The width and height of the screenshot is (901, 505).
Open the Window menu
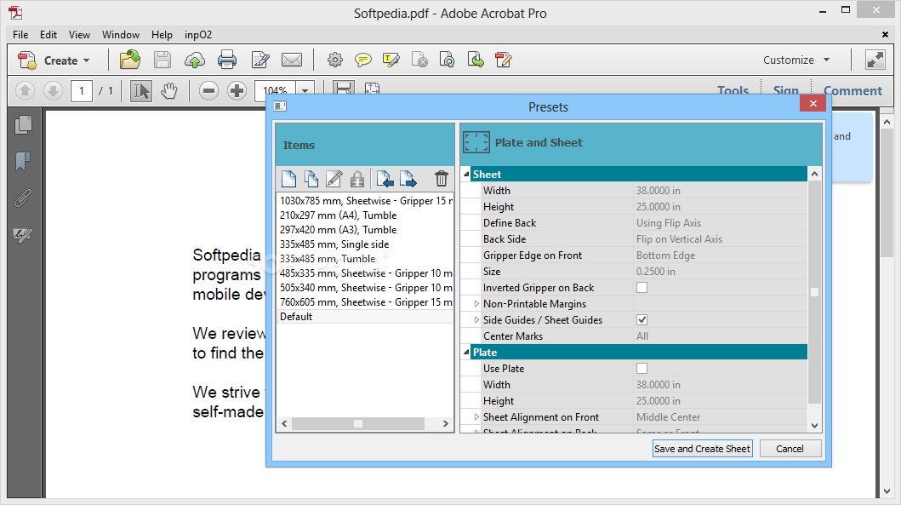pyautogui.click(x=121, y=35)
